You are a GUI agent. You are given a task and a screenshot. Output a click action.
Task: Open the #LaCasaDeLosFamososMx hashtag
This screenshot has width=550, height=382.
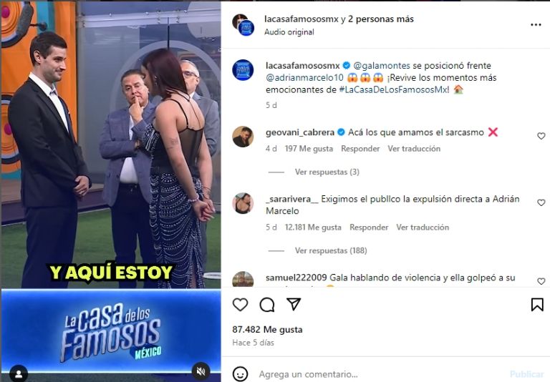tap(394, 89)
